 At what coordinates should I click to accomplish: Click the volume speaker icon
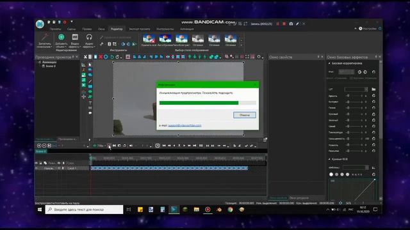[131, 146]
